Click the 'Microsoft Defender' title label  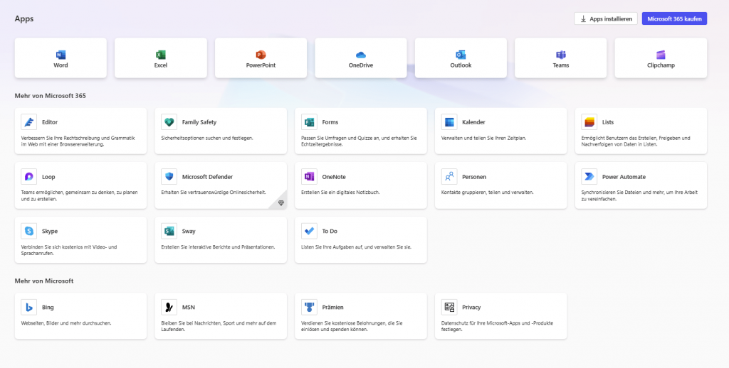207,177
